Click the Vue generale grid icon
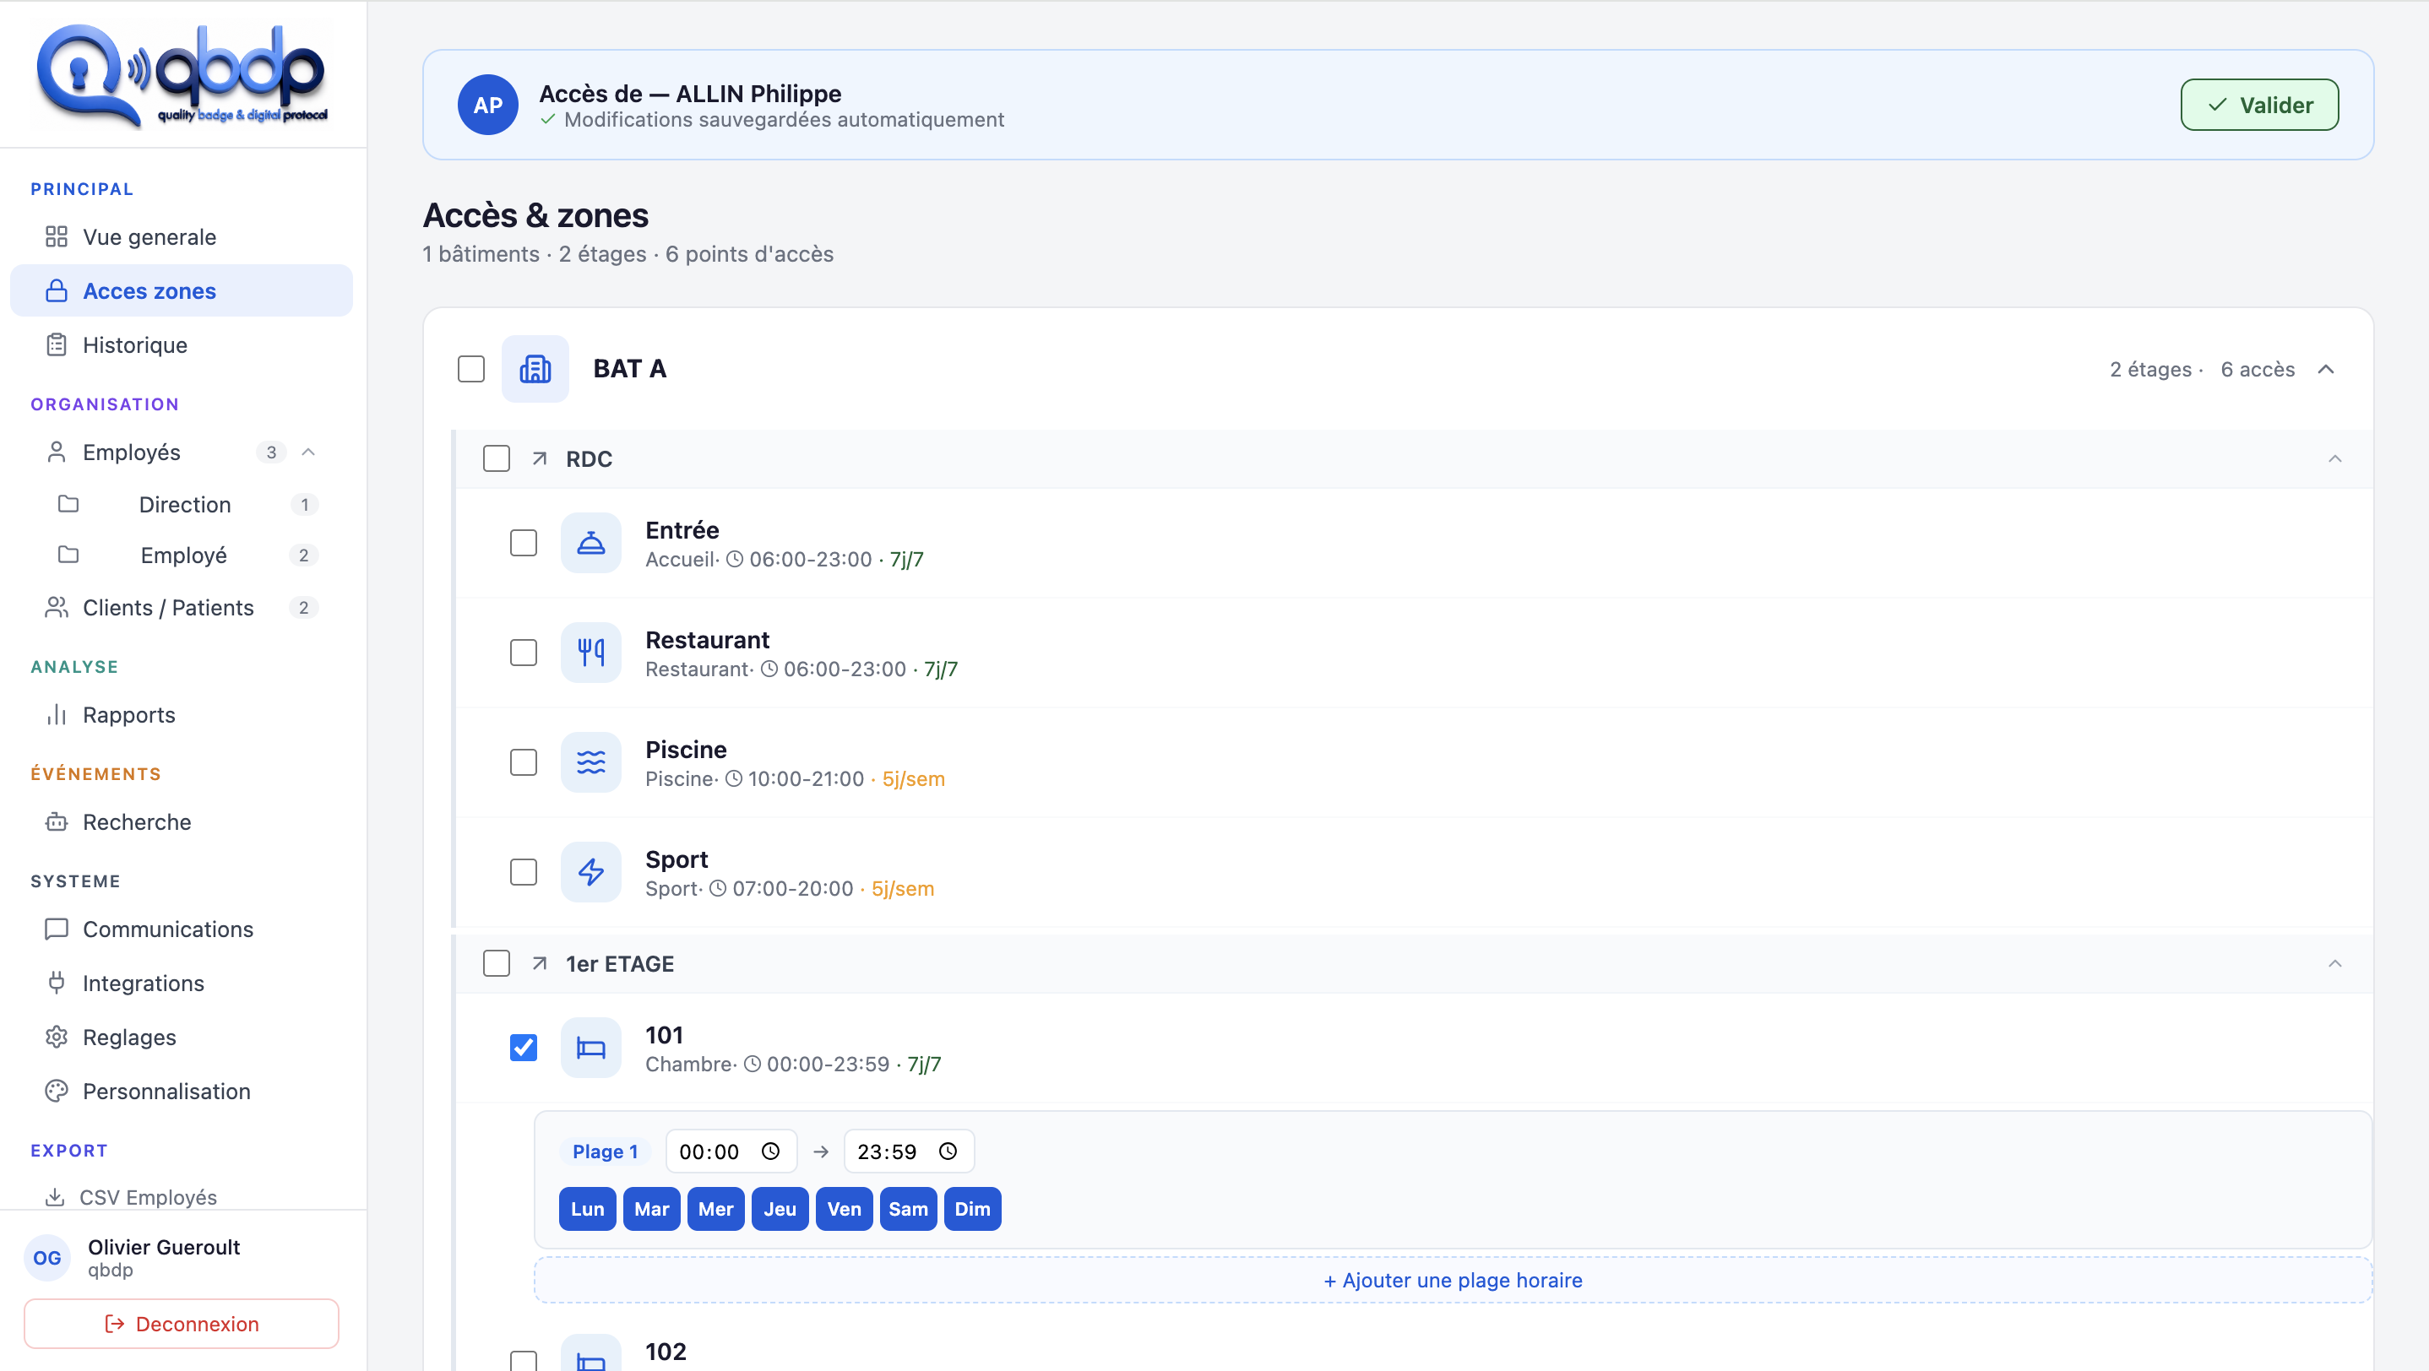 [57, 236]
